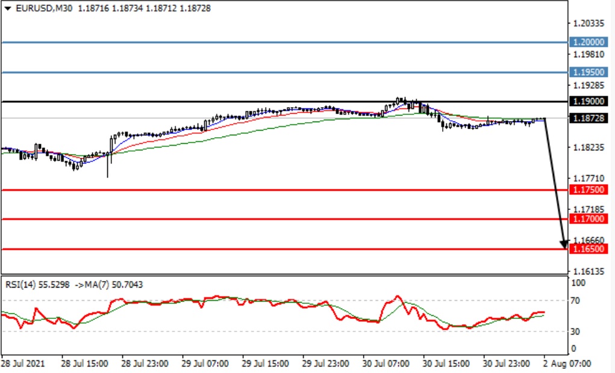
Task: Click the red 1.17000 price level tag
Action: (588, 219)
